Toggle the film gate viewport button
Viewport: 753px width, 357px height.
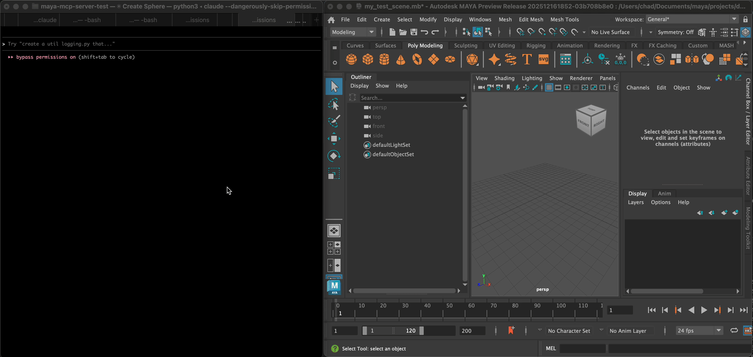pos(558,87)
